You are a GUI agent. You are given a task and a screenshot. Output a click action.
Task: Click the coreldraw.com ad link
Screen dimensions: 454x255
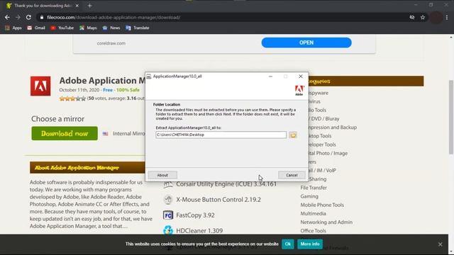tap(111, 43)
